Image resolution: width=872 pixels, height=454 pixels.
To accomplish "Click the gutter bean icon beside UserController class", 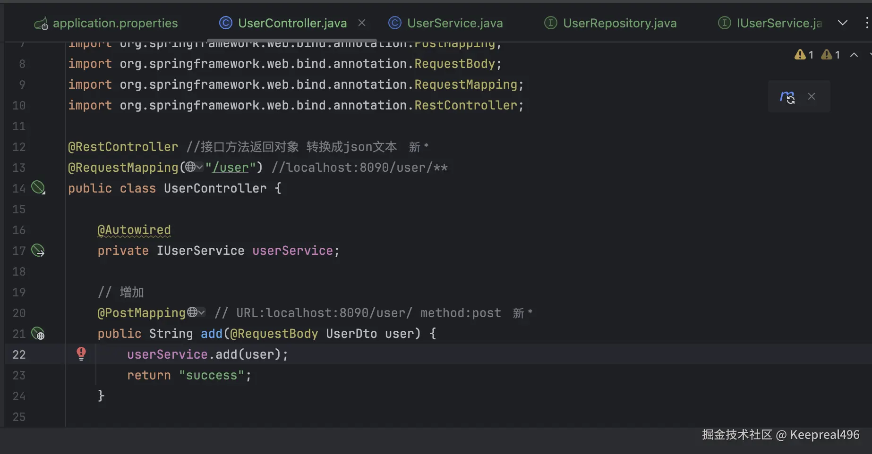I will [x=38, y=188].
